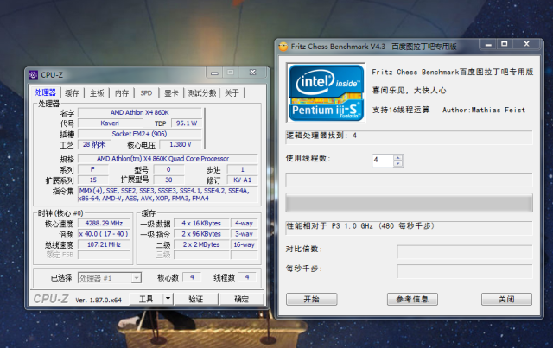This screenshot has height=348, width=553.
Task: Switch to the 缓存 tab in CPU-Z
Action: point(72,92)
